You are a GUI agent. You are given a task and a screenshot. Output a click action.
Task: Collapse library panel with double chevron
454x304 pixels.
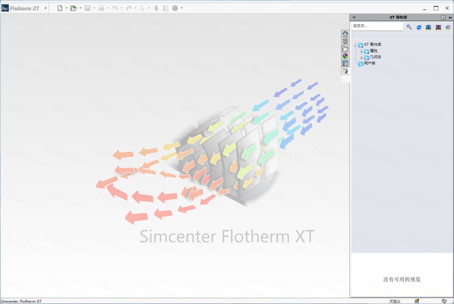tap(354, 17)
